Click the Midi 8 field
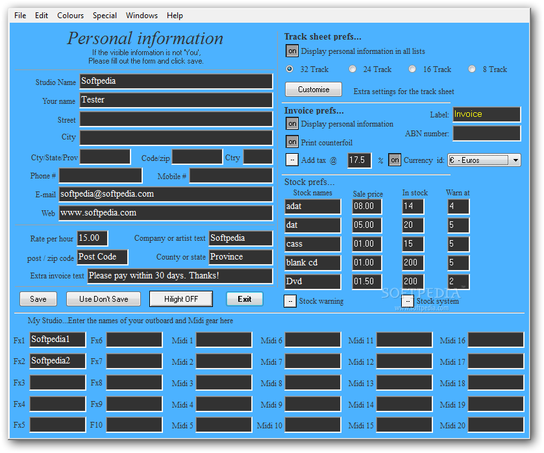This screenshot has height=453, width=544. (x=313, y=383)
